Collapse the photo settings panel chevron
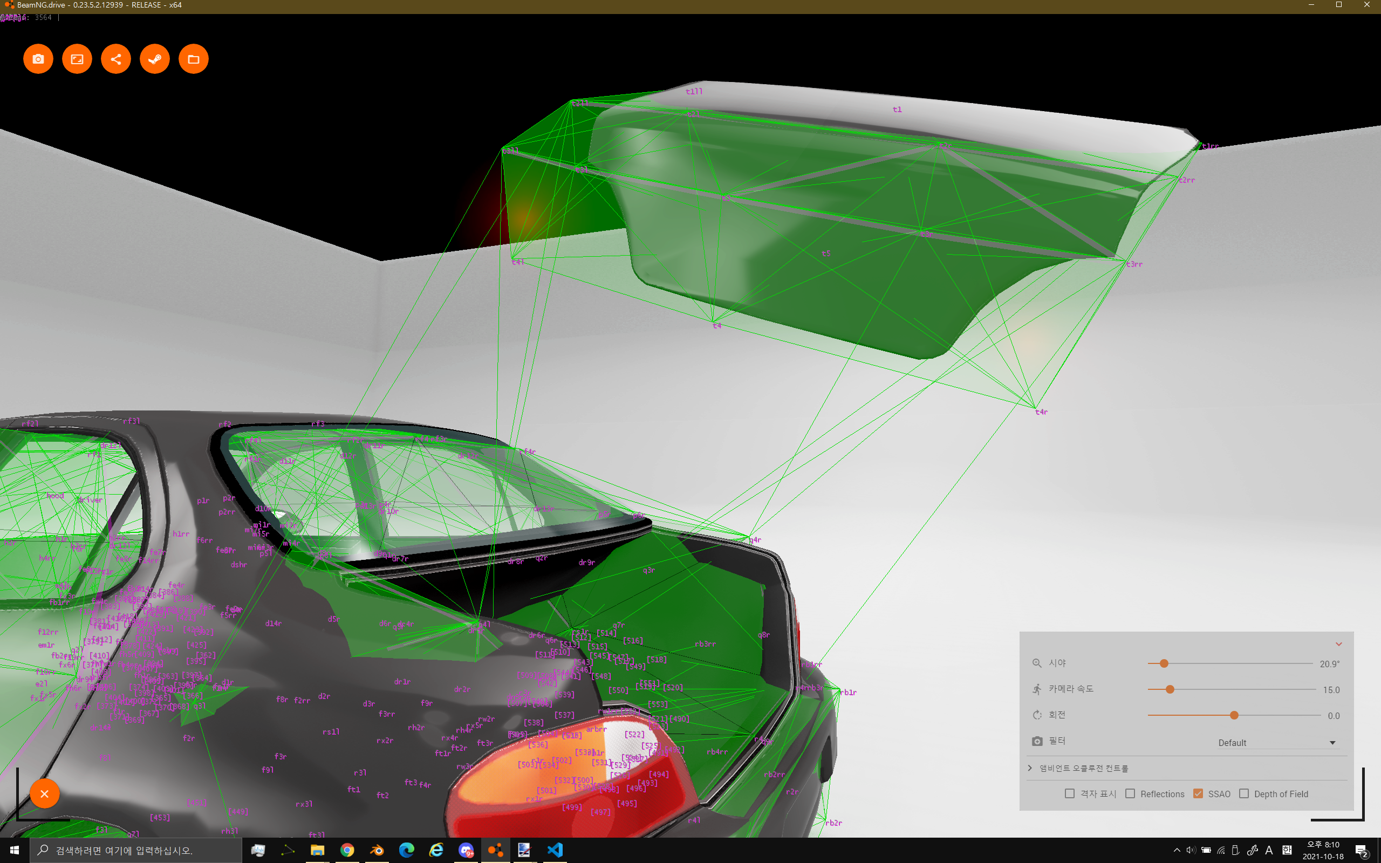This screenshot has height=863, width=1381. pos(1339,645)
